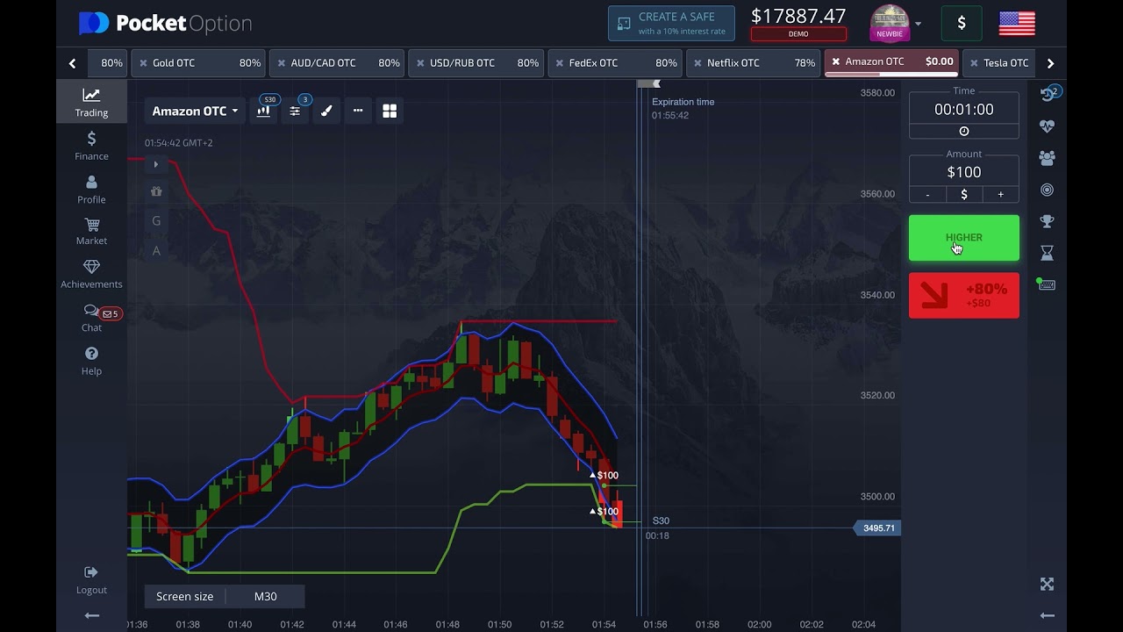1123x632 pixels.
Task: Close the USD/RUB OTC tab
Action: pyautogui.click(x=420, y=63)
